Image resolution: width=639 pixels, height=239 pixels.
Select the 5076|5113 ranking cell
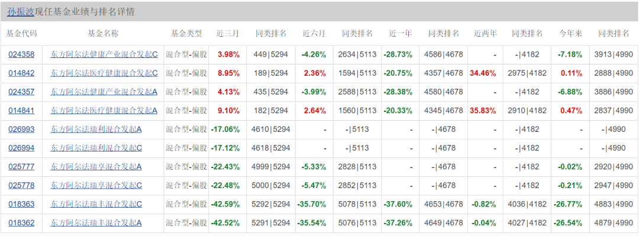[357, 222]
